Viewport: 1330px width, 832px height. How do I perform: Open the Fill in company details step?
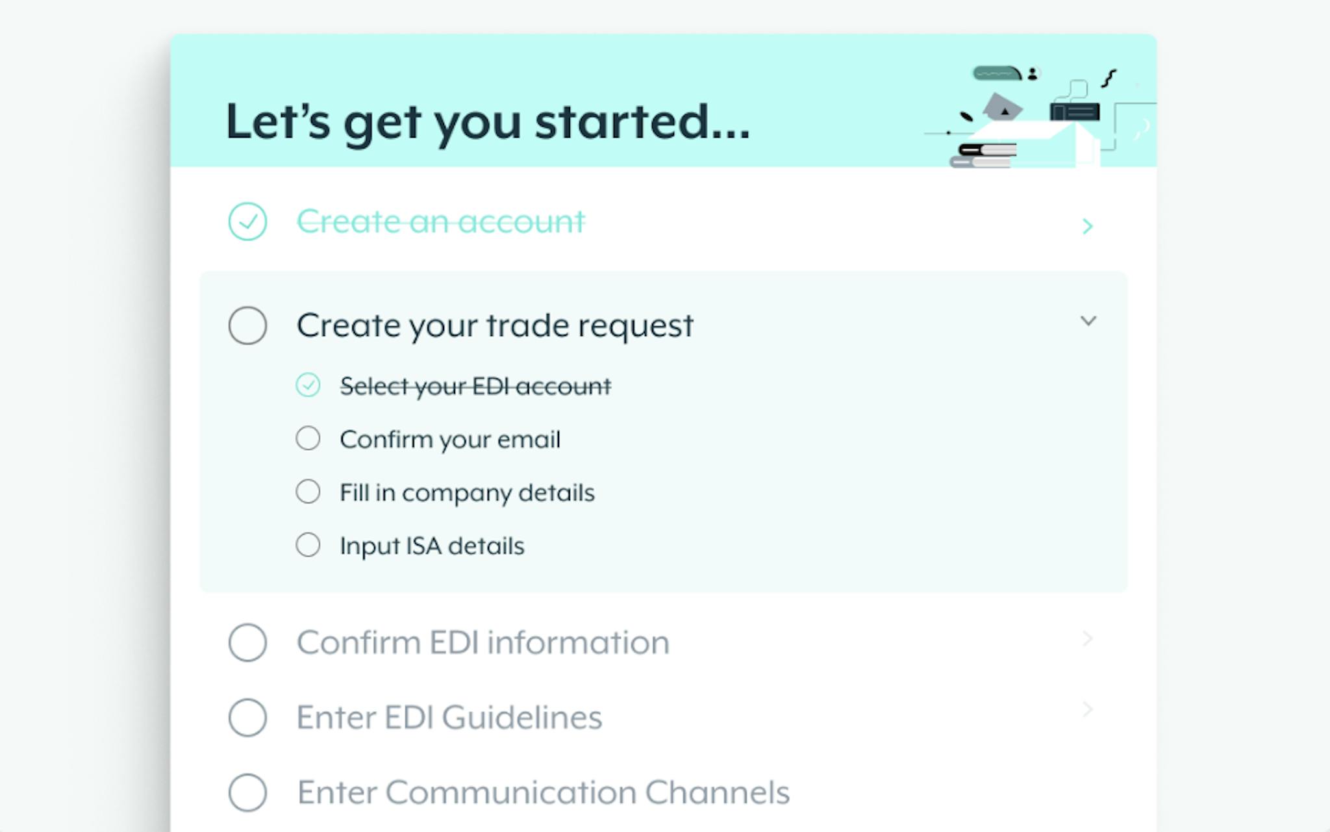(x=467, y=493)
